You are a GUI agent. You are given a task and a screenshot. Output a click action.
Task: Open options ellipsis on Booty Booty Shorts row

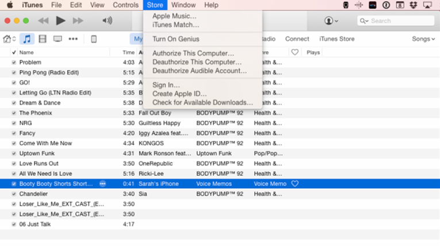[103, 184]
